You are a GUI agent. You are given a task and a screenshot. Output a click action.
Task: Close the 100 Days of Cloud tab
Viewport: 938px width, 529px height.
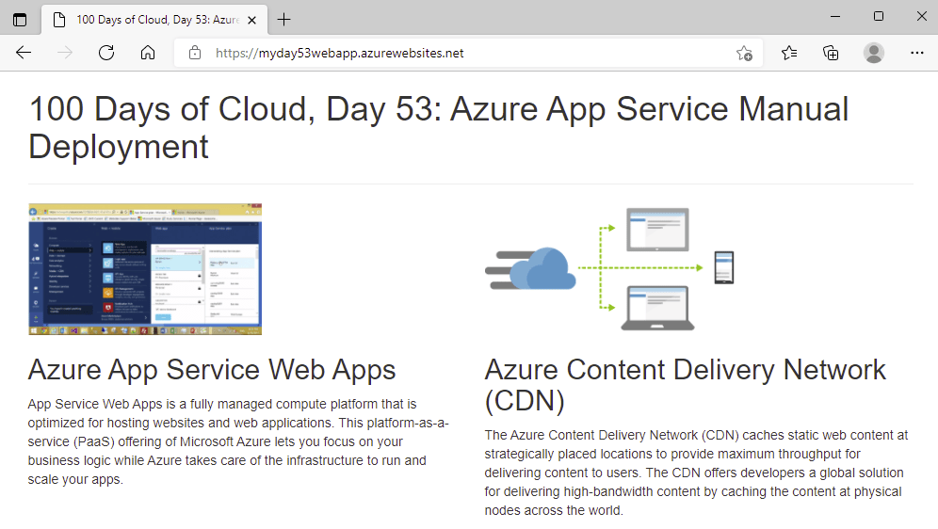point(254,19)
